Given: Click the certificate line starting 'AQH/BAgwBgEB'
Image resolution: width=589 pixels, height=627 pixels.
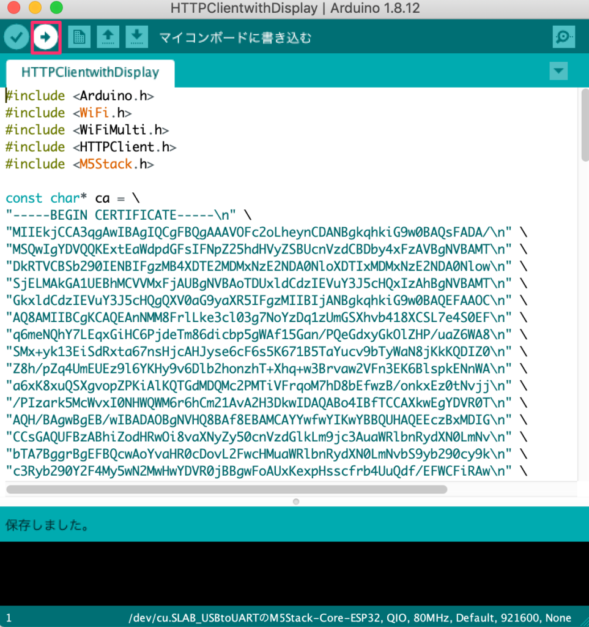Looking at the screenshot, I should 266,420.
